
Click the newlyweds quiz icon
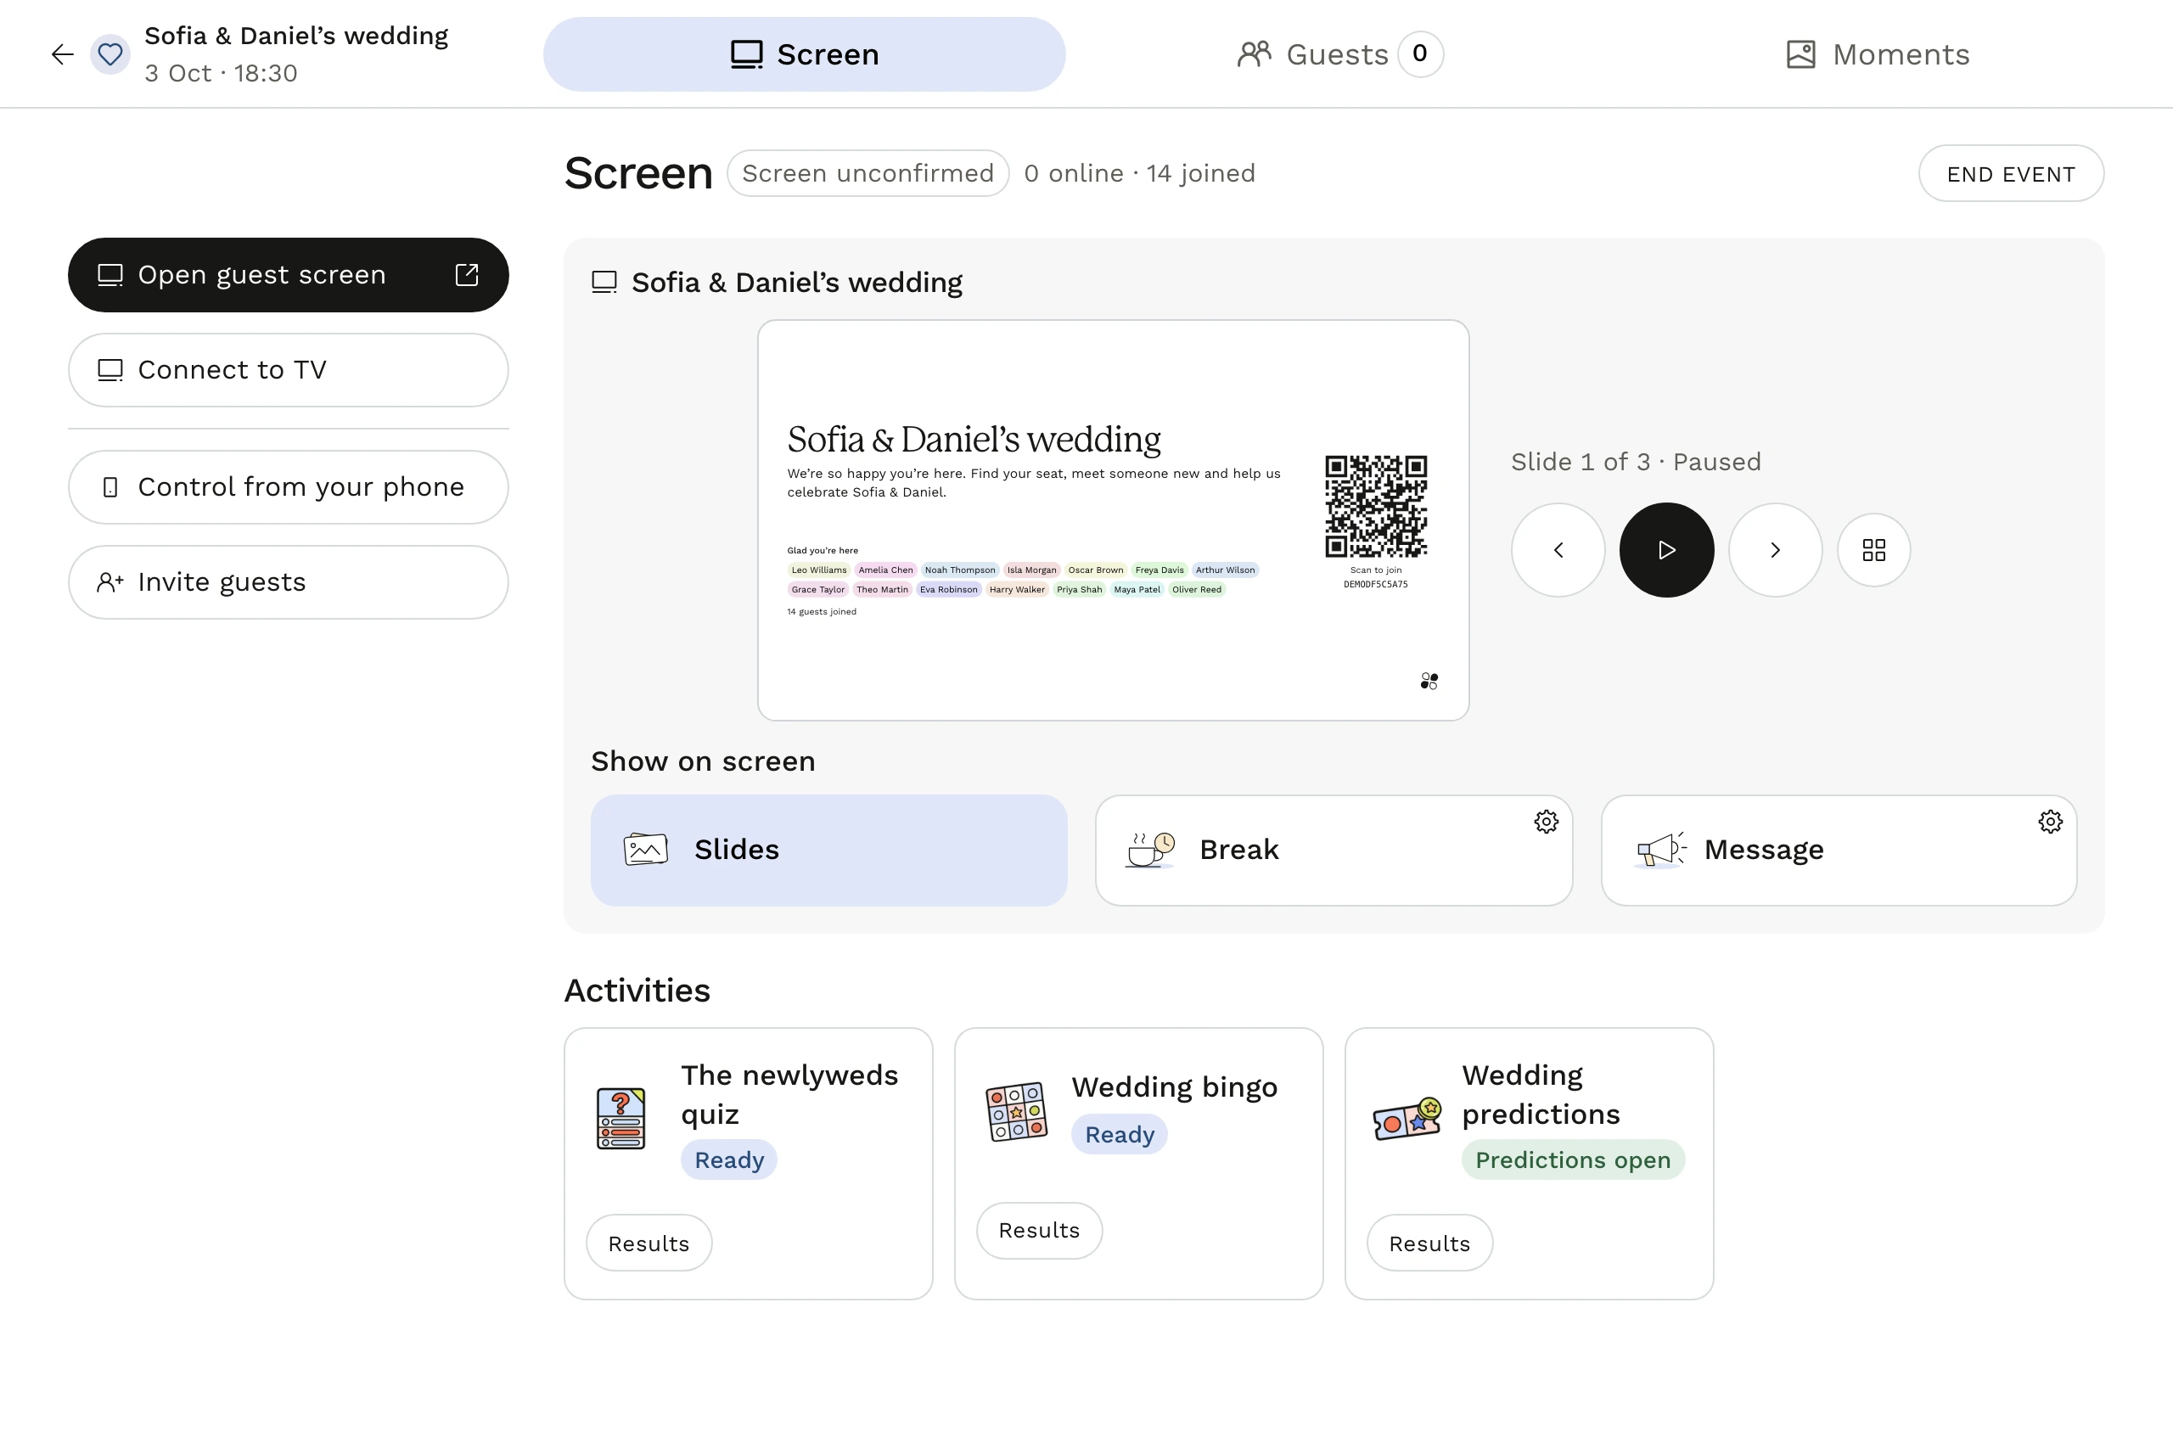coord(621,1118)
